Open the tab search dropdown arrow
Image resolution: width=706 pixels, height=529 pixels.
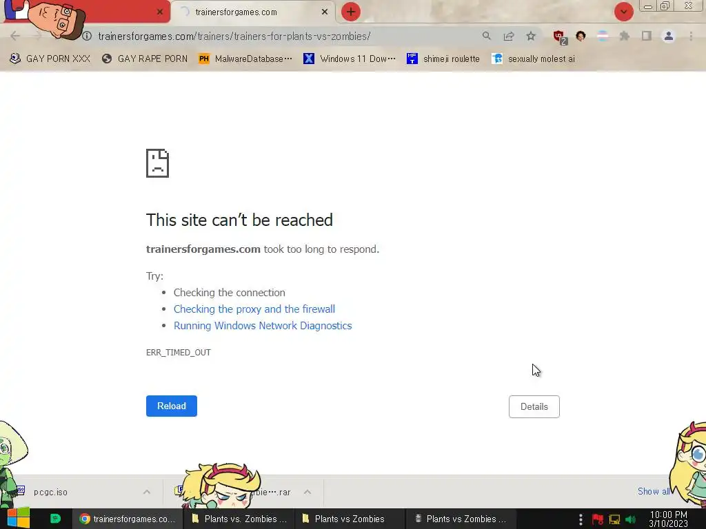point(623,12)
